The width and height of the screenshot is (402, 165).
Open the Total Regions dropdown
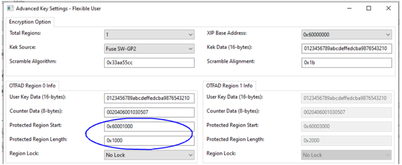pos(149,35)
